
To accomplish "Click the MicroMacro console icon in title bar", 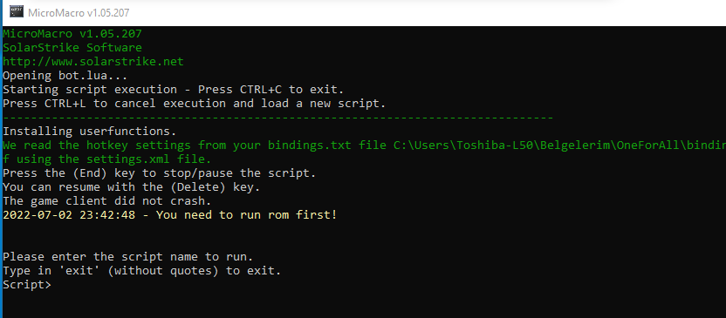I will tap(17, 13).
